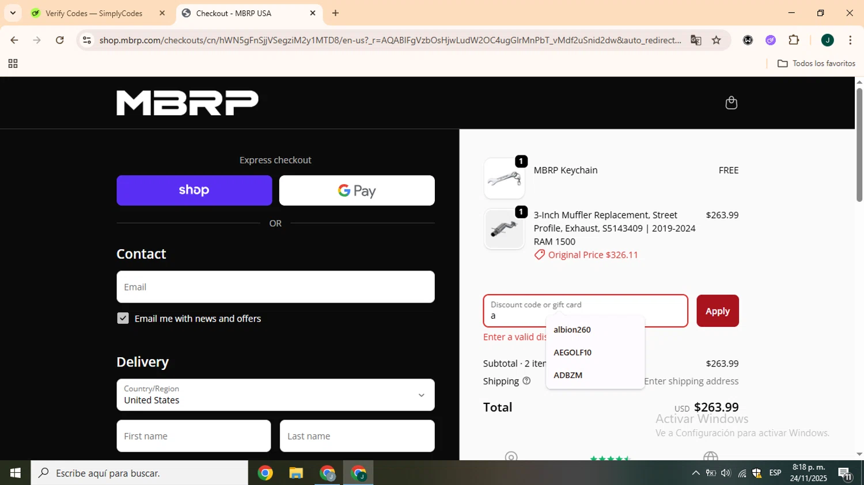Click the MBRP Keychain product thumbnail

[504, 178]
